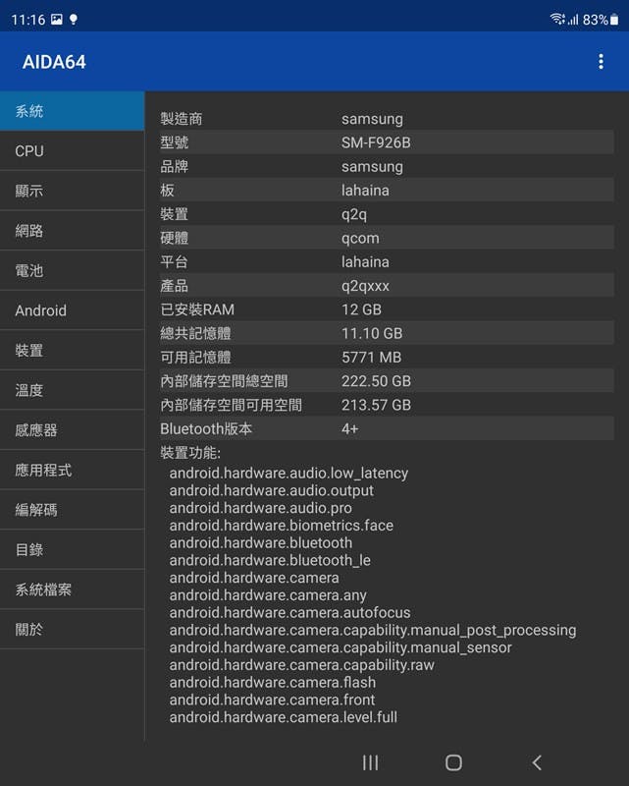Select the available memory value 5771 MB
Viewport: 629px width, 786px height.
tap(371, 358)
